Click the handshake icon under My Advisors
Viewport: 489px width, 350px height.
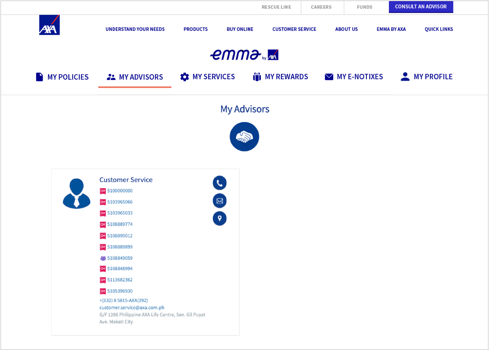click(244, 137)
